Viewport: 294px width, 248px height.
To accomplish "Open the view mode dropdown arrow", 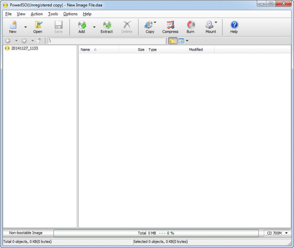I will (x=187, y=41).
